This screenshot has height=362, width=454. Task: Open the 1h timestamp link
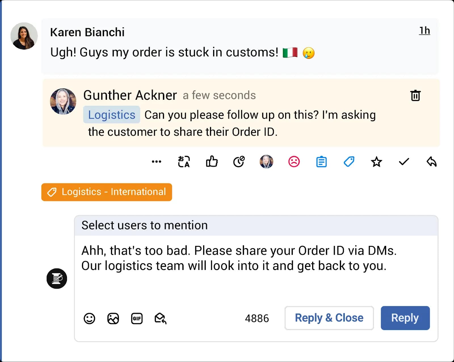click(424, 31)
